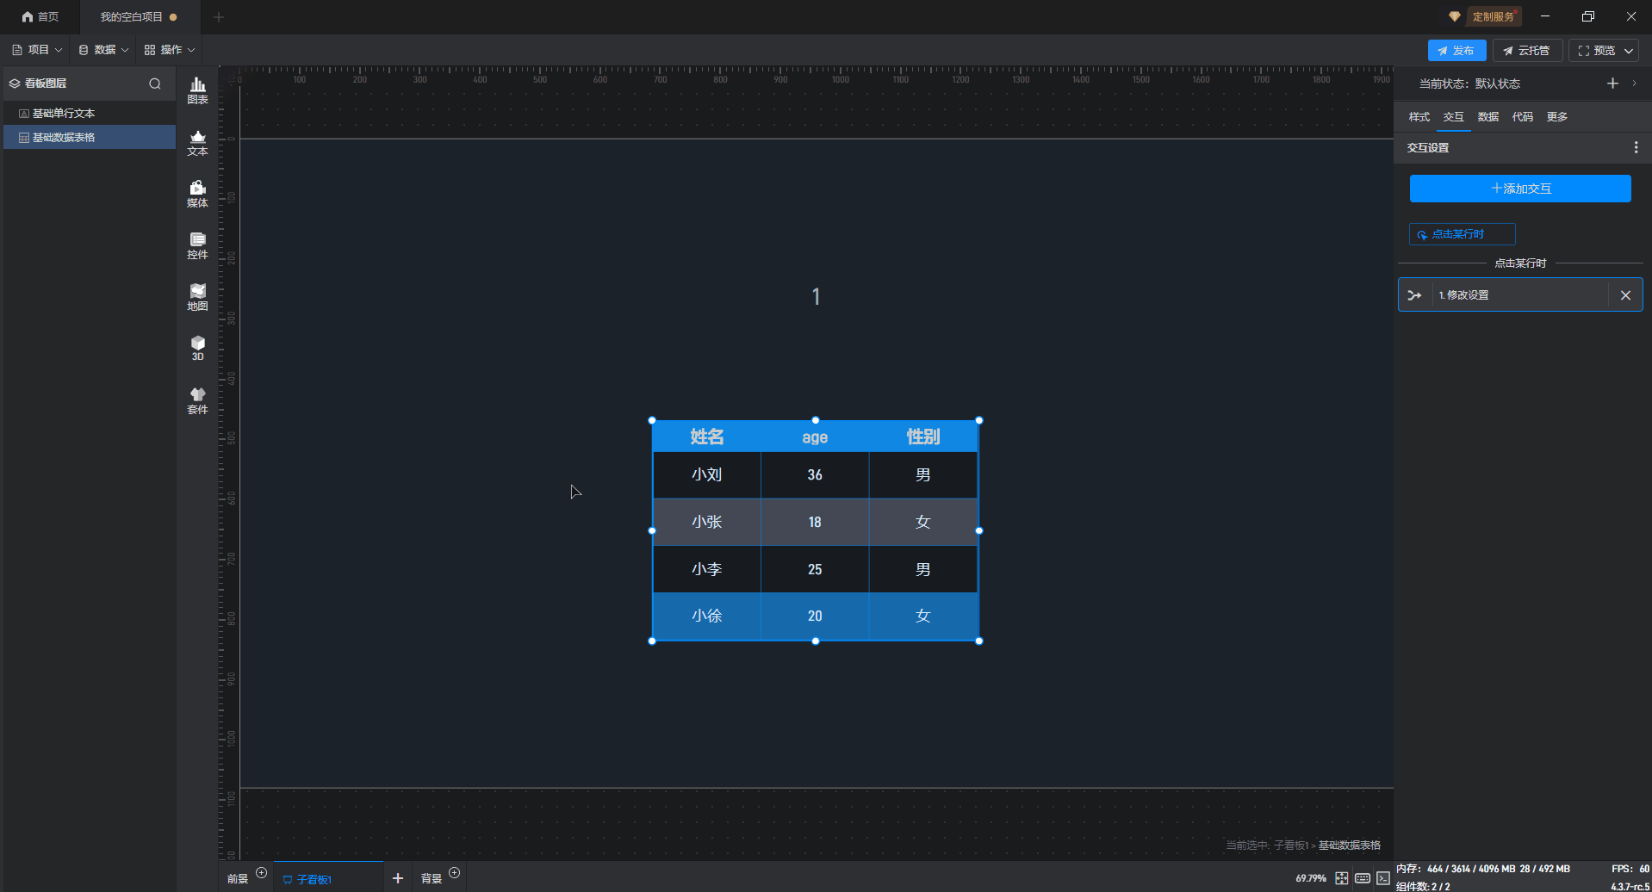Open the 媒体 media component library

click(x=197, y=194)
